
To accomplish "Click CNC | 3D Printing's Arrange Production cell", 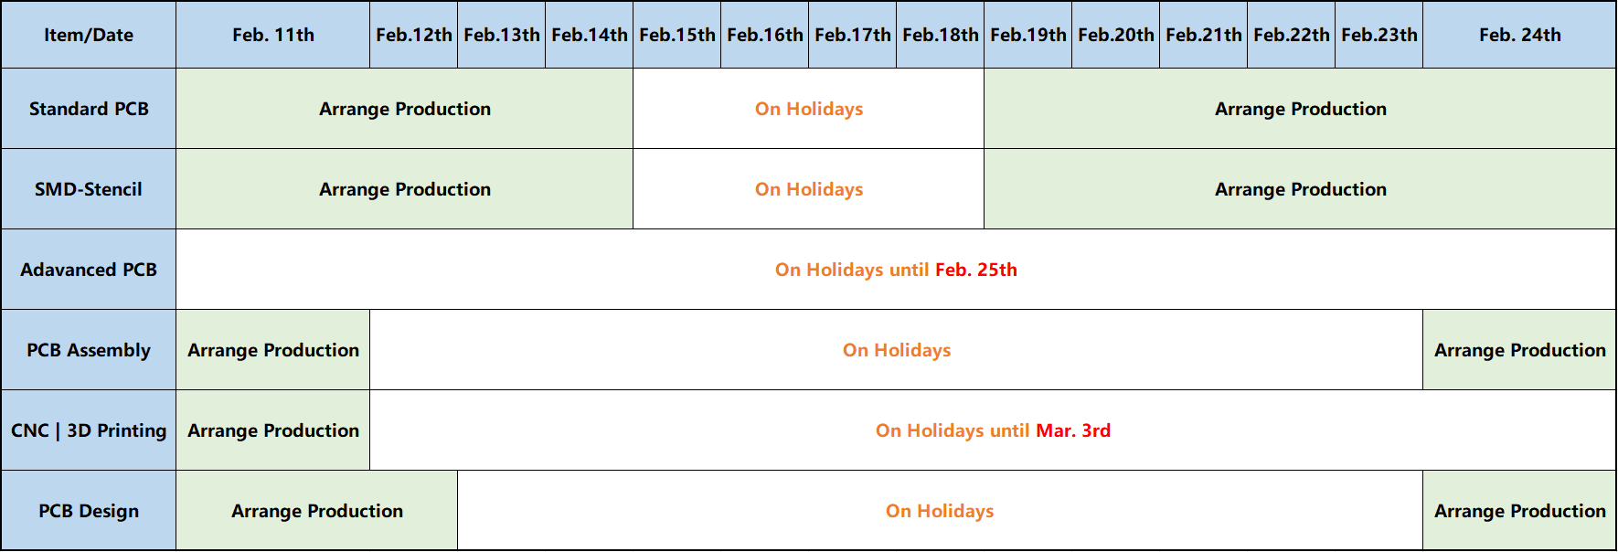I will pyautogui.click(x=272, y=430).
